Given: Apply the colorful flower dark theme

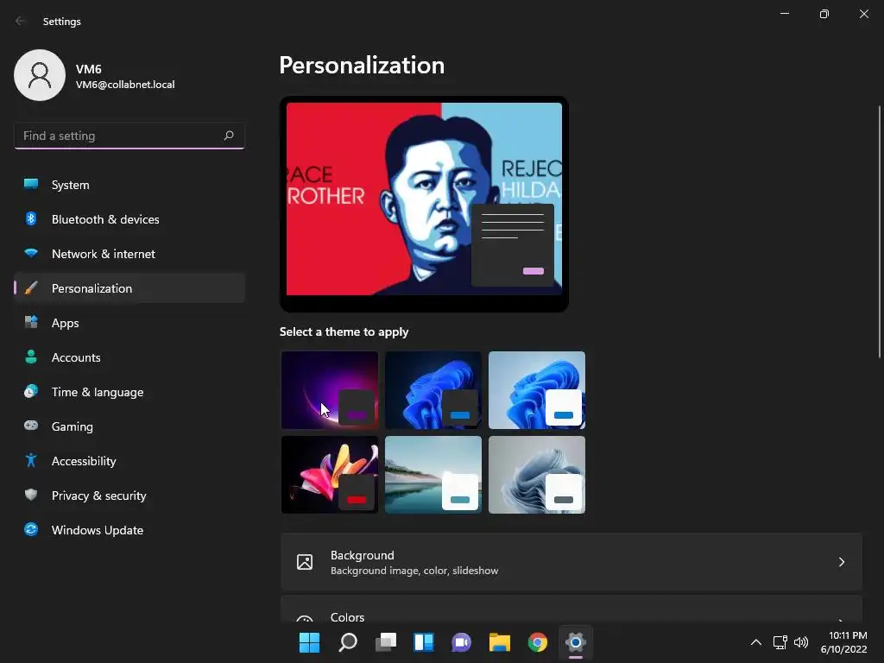Looking at the screenshot, I should [x=330, y=475].
